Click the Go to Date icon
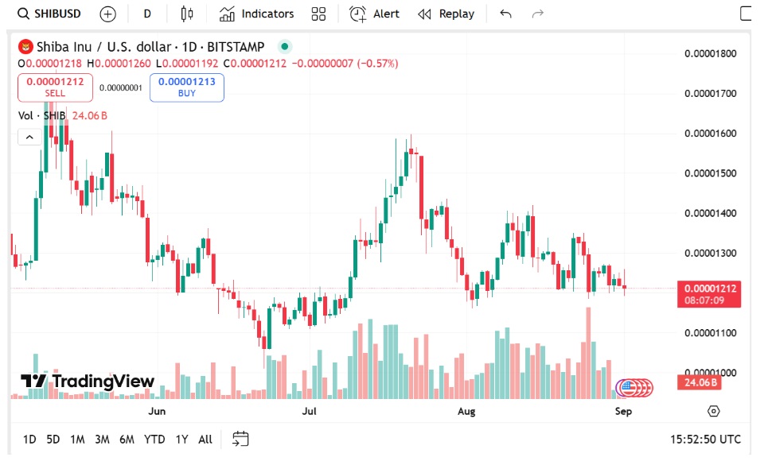Viewport: 768px width, 465px height. [x=240, y=438]
